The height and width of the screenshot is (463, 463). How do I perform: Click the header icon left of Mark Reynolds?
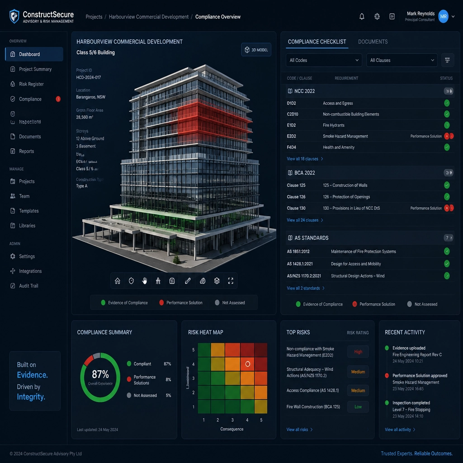click(392, 17)
